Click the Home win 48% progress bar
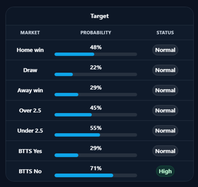This screenshot has height=187, width=198. 96,54
